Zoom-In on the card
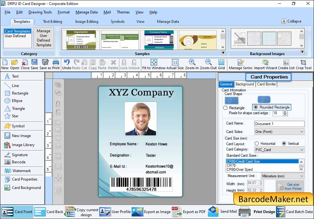 click(192, 64)
